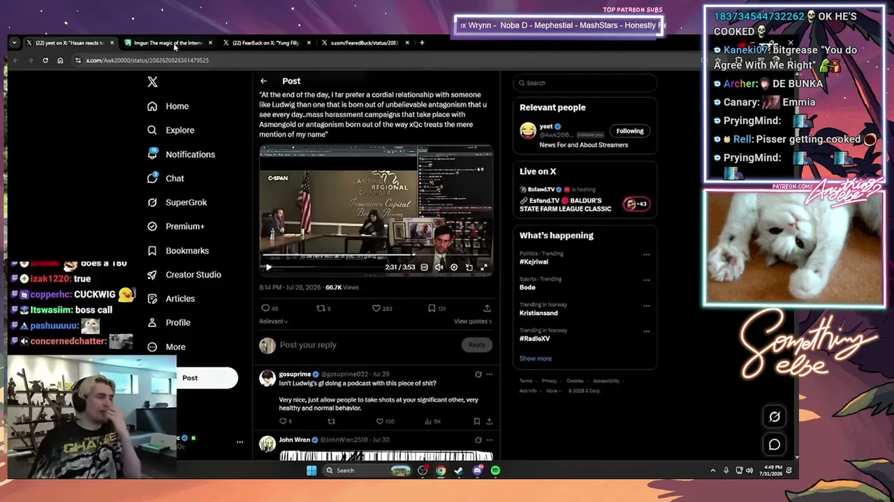Image resolution: width=894 pixels, height=502 pixels.
Task: Close the Imgur tab
Action: tap(210, 43)
